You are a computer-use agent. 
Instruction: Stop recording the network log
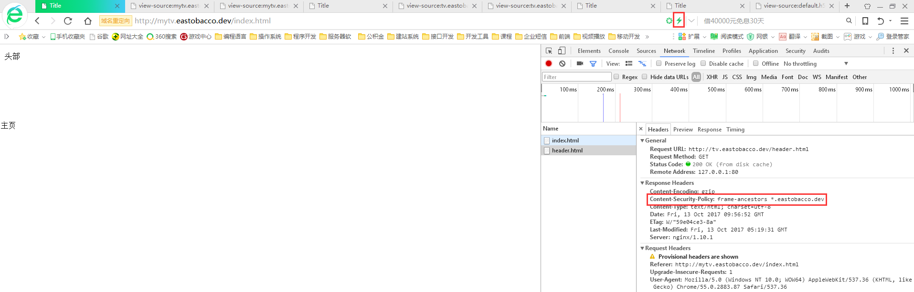549,63
